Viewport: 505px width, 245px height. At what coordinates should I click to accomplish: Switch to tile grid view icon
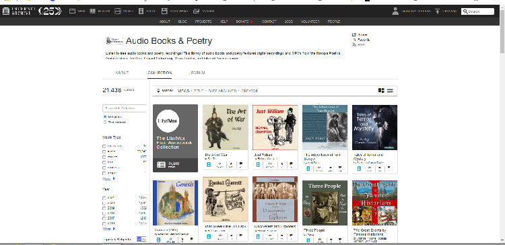381,91
